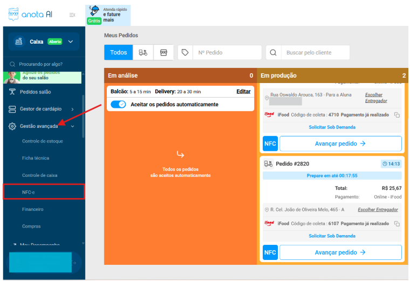Select the store counter filter icon
The image size is (410, 281).
click(x=163, y=52)
